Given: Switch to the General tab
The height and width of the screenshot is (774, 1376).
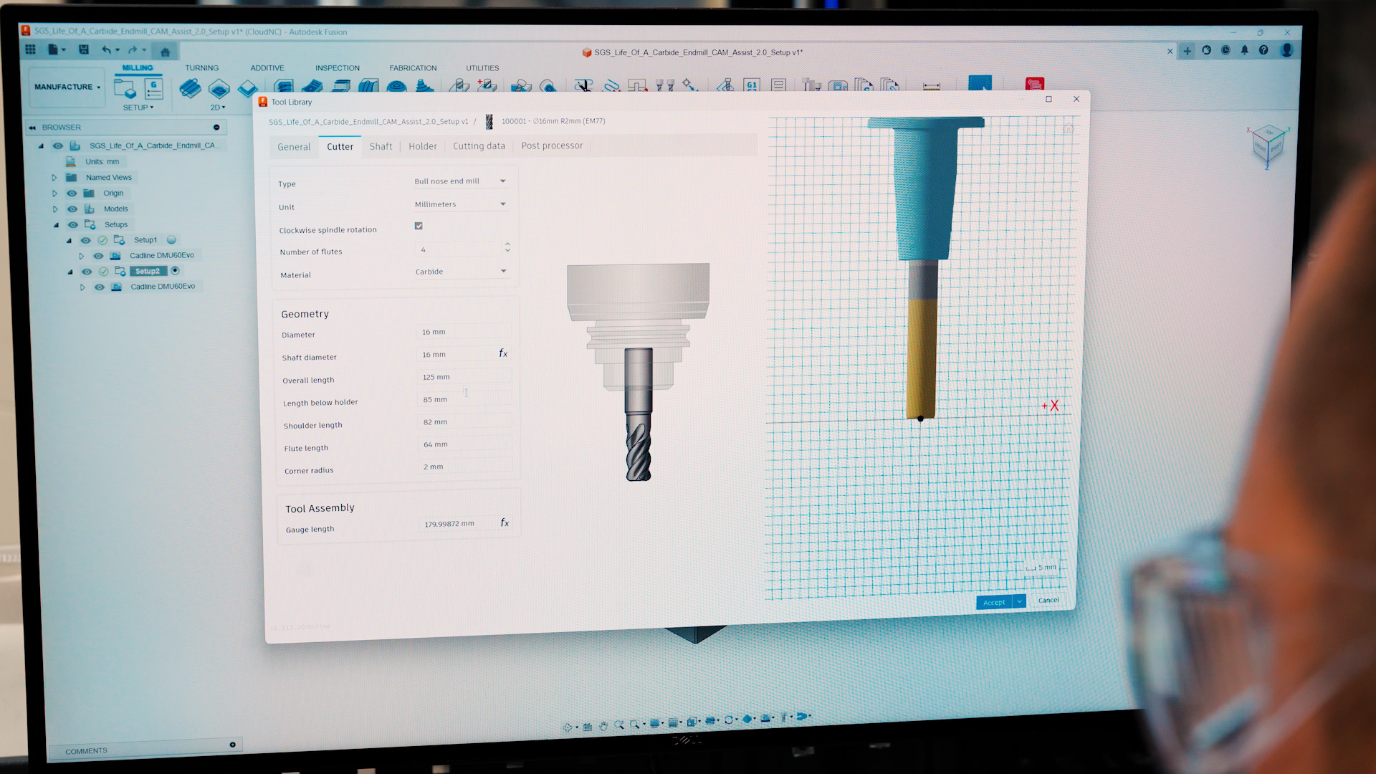Looking at the screenshot, I should 294,147.
